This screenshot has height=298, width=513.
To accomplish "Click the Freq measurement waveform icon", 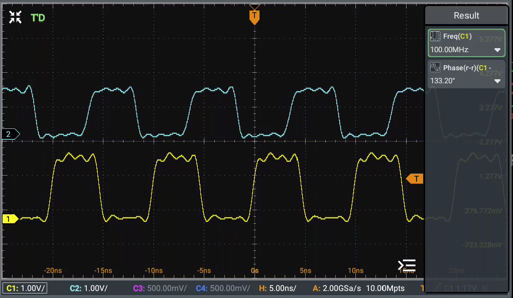I will (x=435, y=36).
